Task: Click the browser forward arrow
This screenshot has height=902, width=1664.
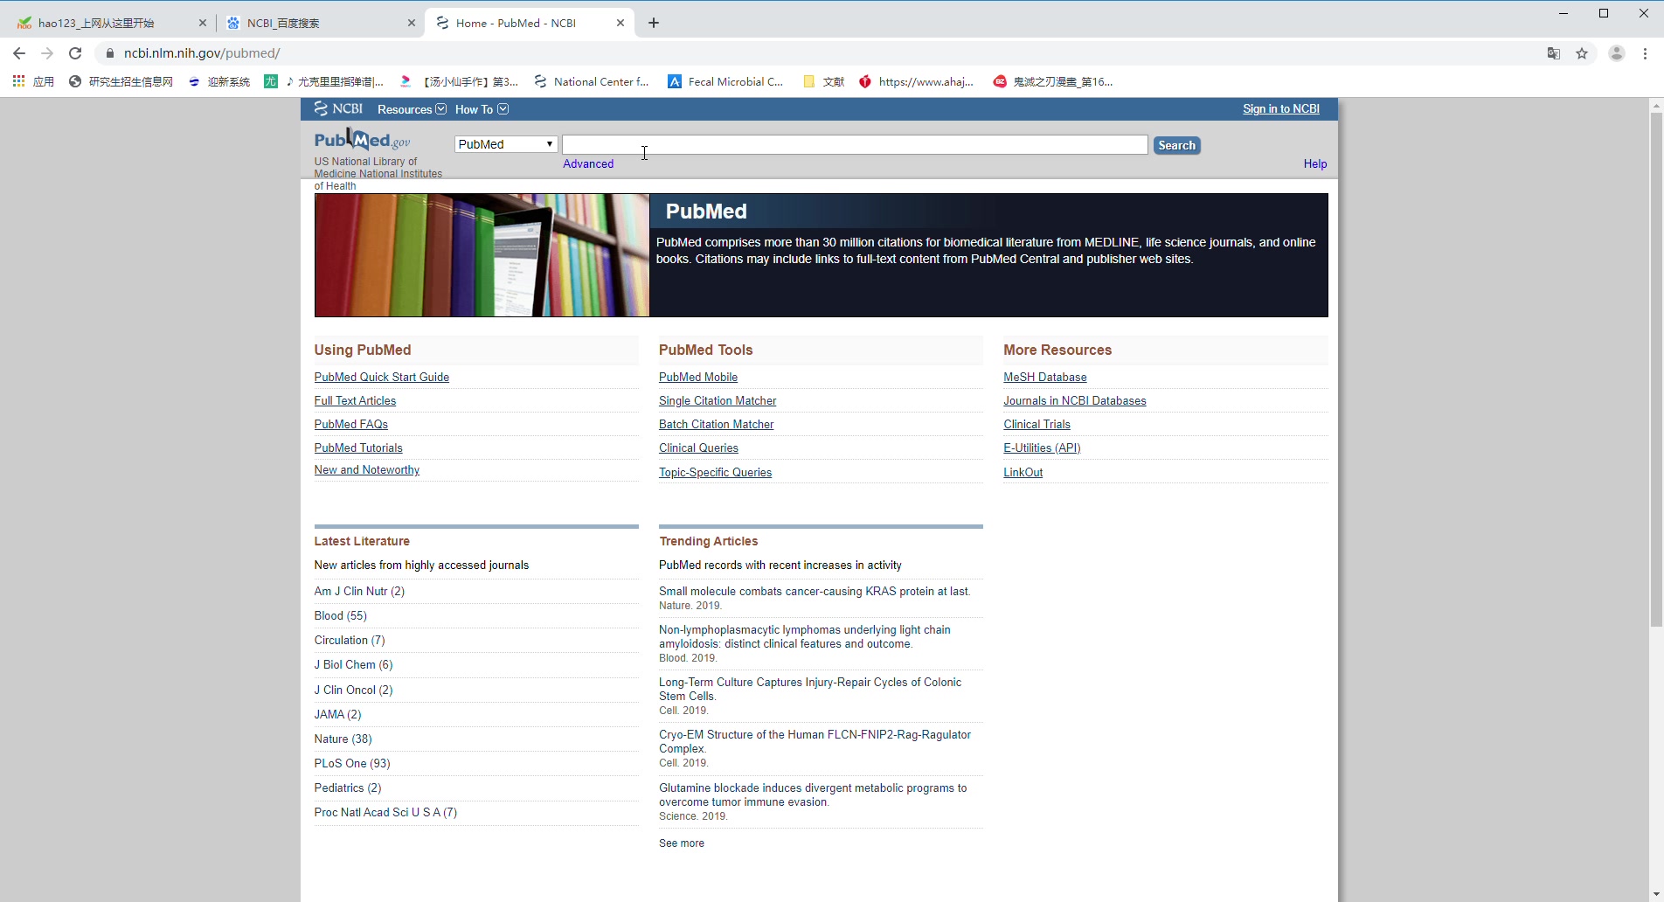Action: coord(47,53)
